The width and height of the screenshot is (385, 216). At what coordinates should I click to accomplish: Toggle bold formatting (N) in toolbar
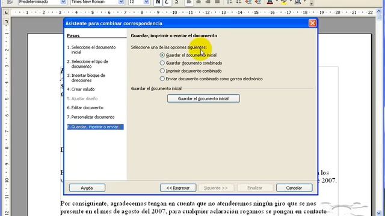click(158, 2)
